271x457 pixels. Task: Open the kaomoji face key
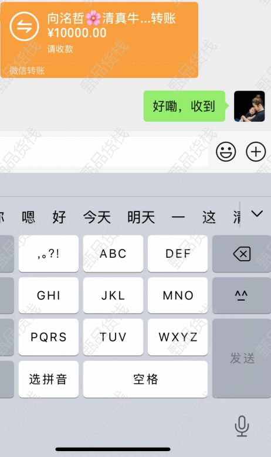pos(241,295)
